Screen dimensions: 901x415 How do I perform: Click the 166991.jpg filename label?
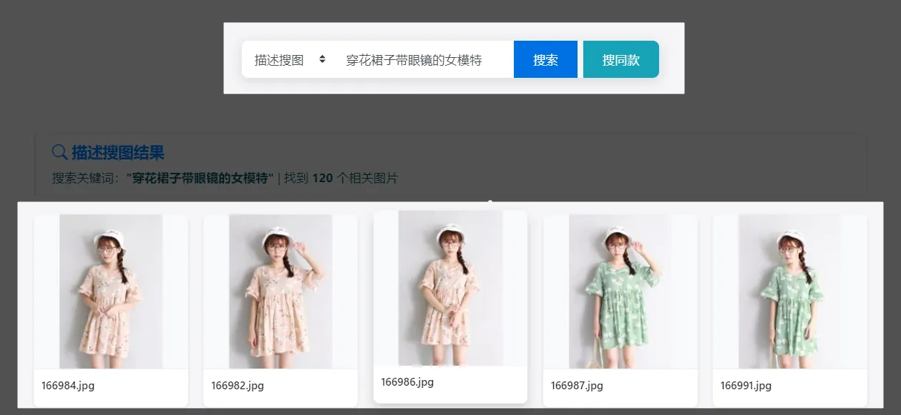748,386
